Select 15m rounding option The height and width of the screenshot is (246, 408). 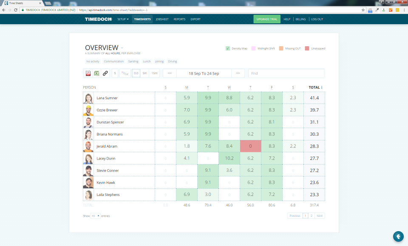pyautogui.click(x=154, y=73)
